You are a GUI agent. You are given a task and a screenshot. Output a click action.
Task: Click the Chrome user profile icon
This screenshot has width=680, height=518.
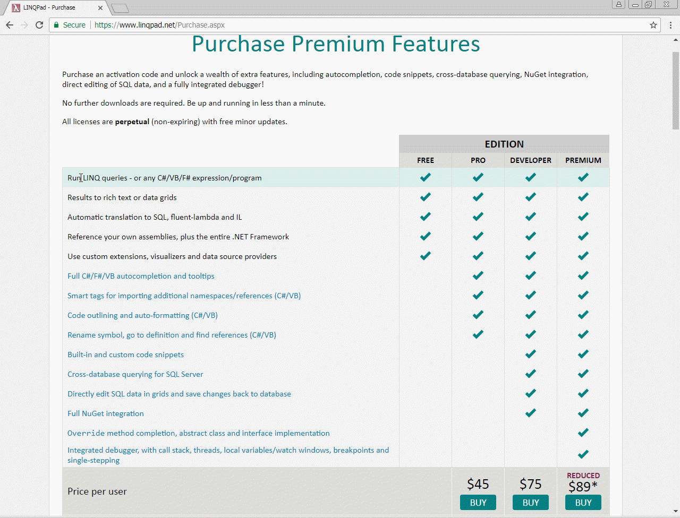tap(618, 5)
